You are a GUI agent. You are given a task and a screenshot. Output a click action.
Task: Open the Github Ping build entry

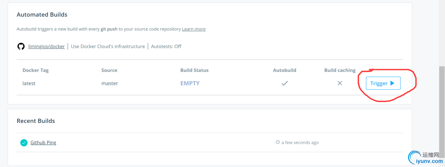[x=43, y=143]
